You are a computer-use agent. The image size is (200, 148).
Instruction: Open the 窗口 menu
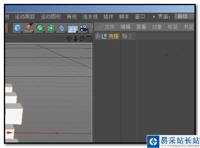point(140,16)
